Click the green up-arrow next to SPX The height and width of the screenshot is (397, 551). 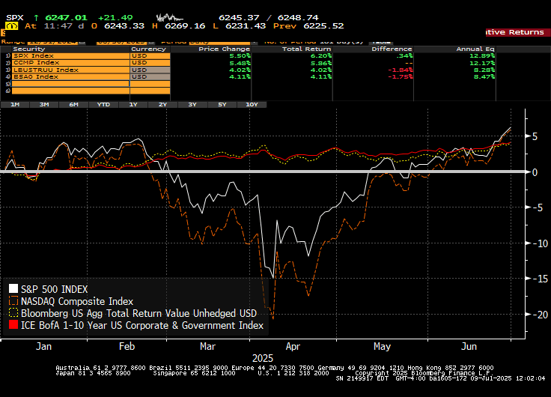point(36,17)
